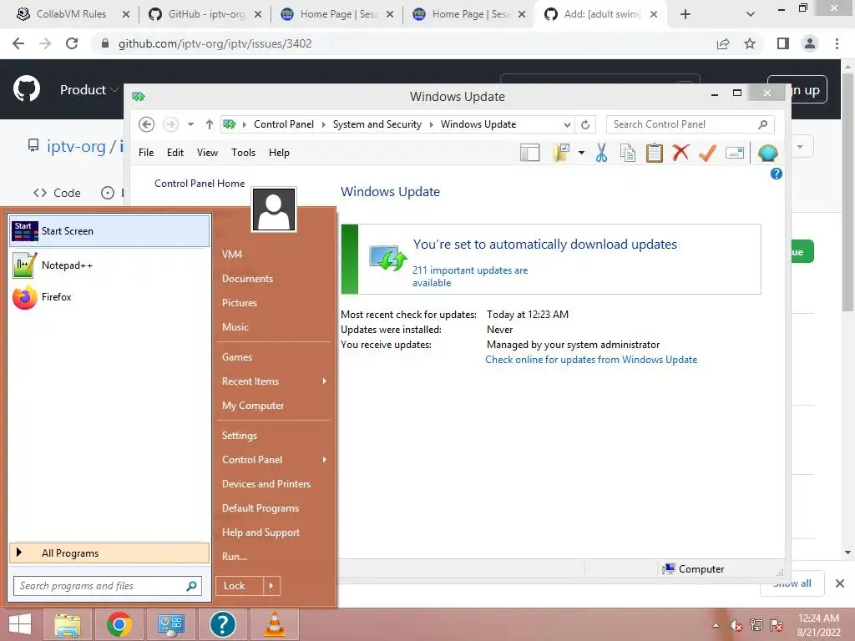
Task: Click the Copy toolbar icon
Action: (628, 154)
